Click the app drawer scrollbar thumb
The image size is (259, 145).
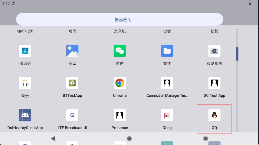237,54
